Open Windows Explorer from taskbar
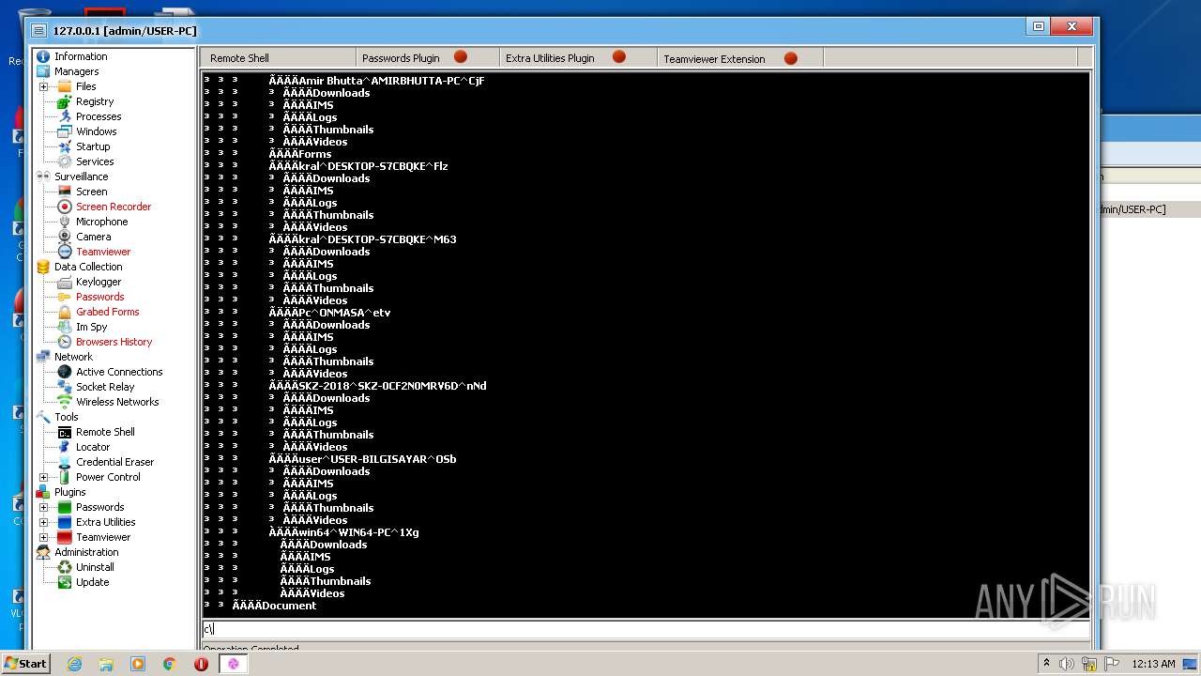1201x676 pixels. 106,664
